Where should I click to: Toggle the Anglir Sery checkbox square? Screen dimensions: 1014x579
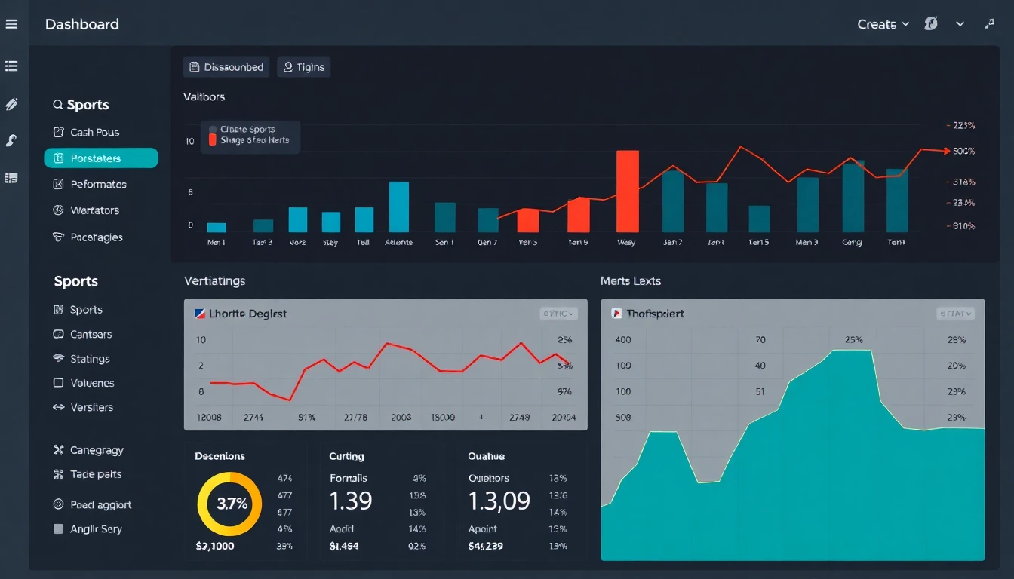click(x=58, y=529)
